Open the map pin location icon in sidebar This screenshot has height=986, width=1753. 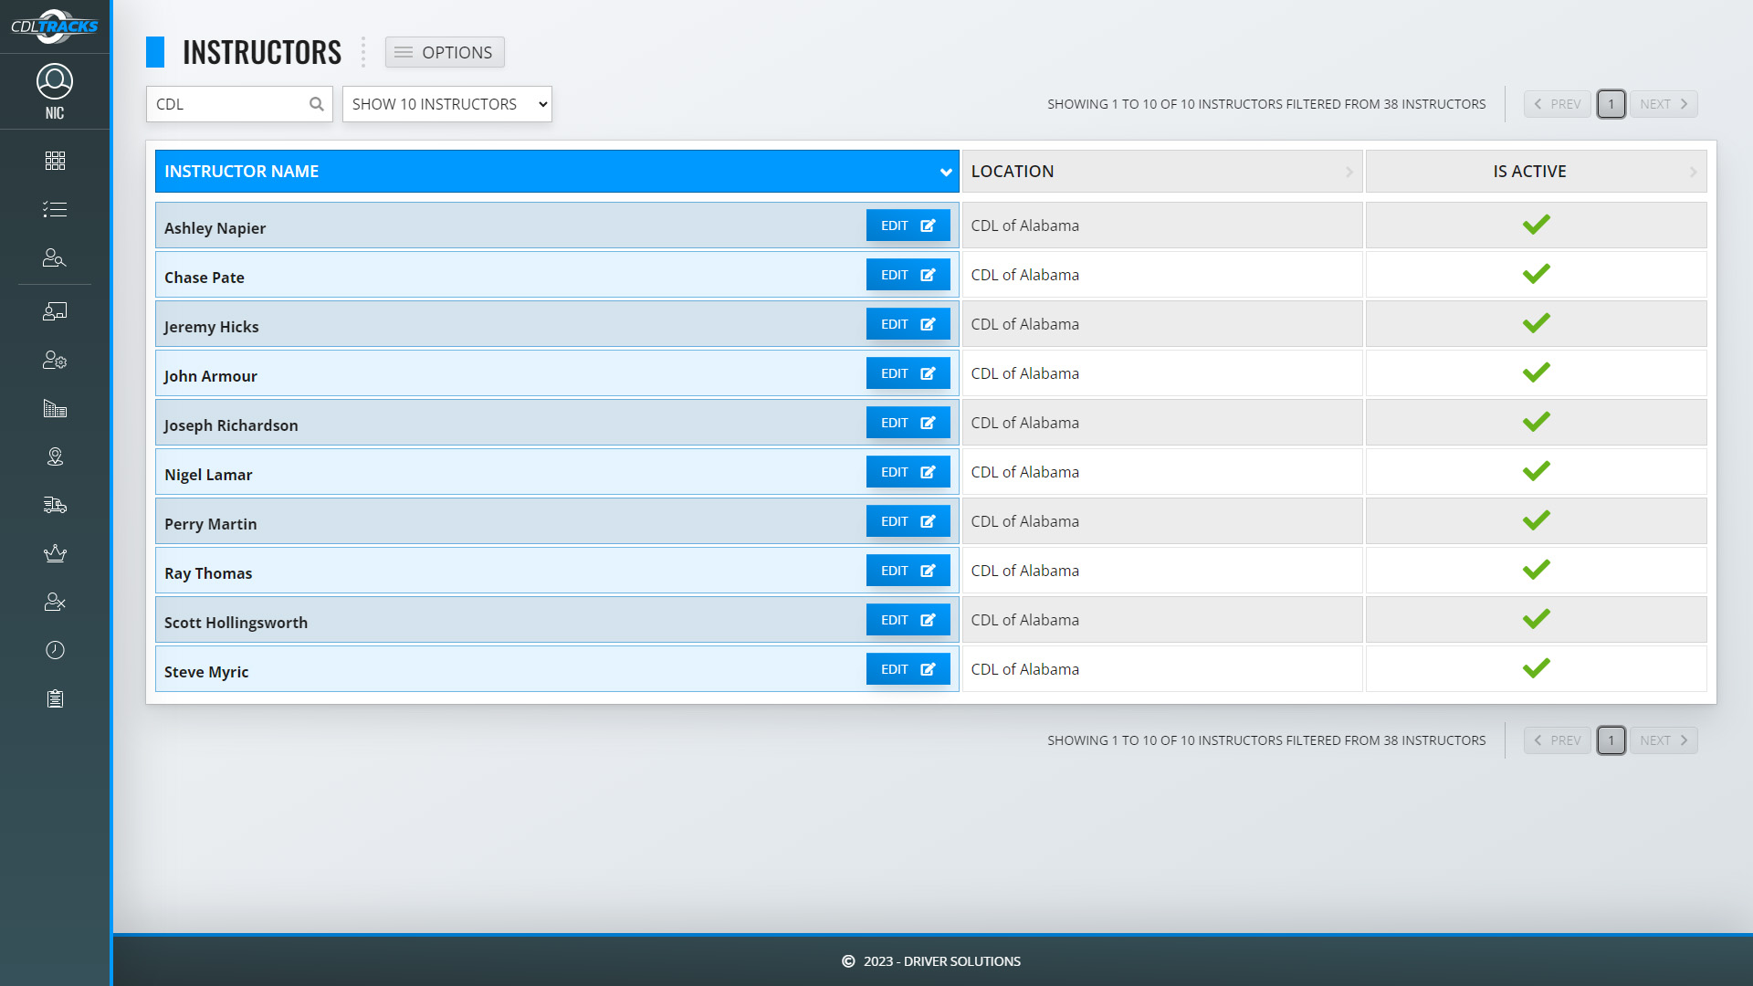coord(55,456)
